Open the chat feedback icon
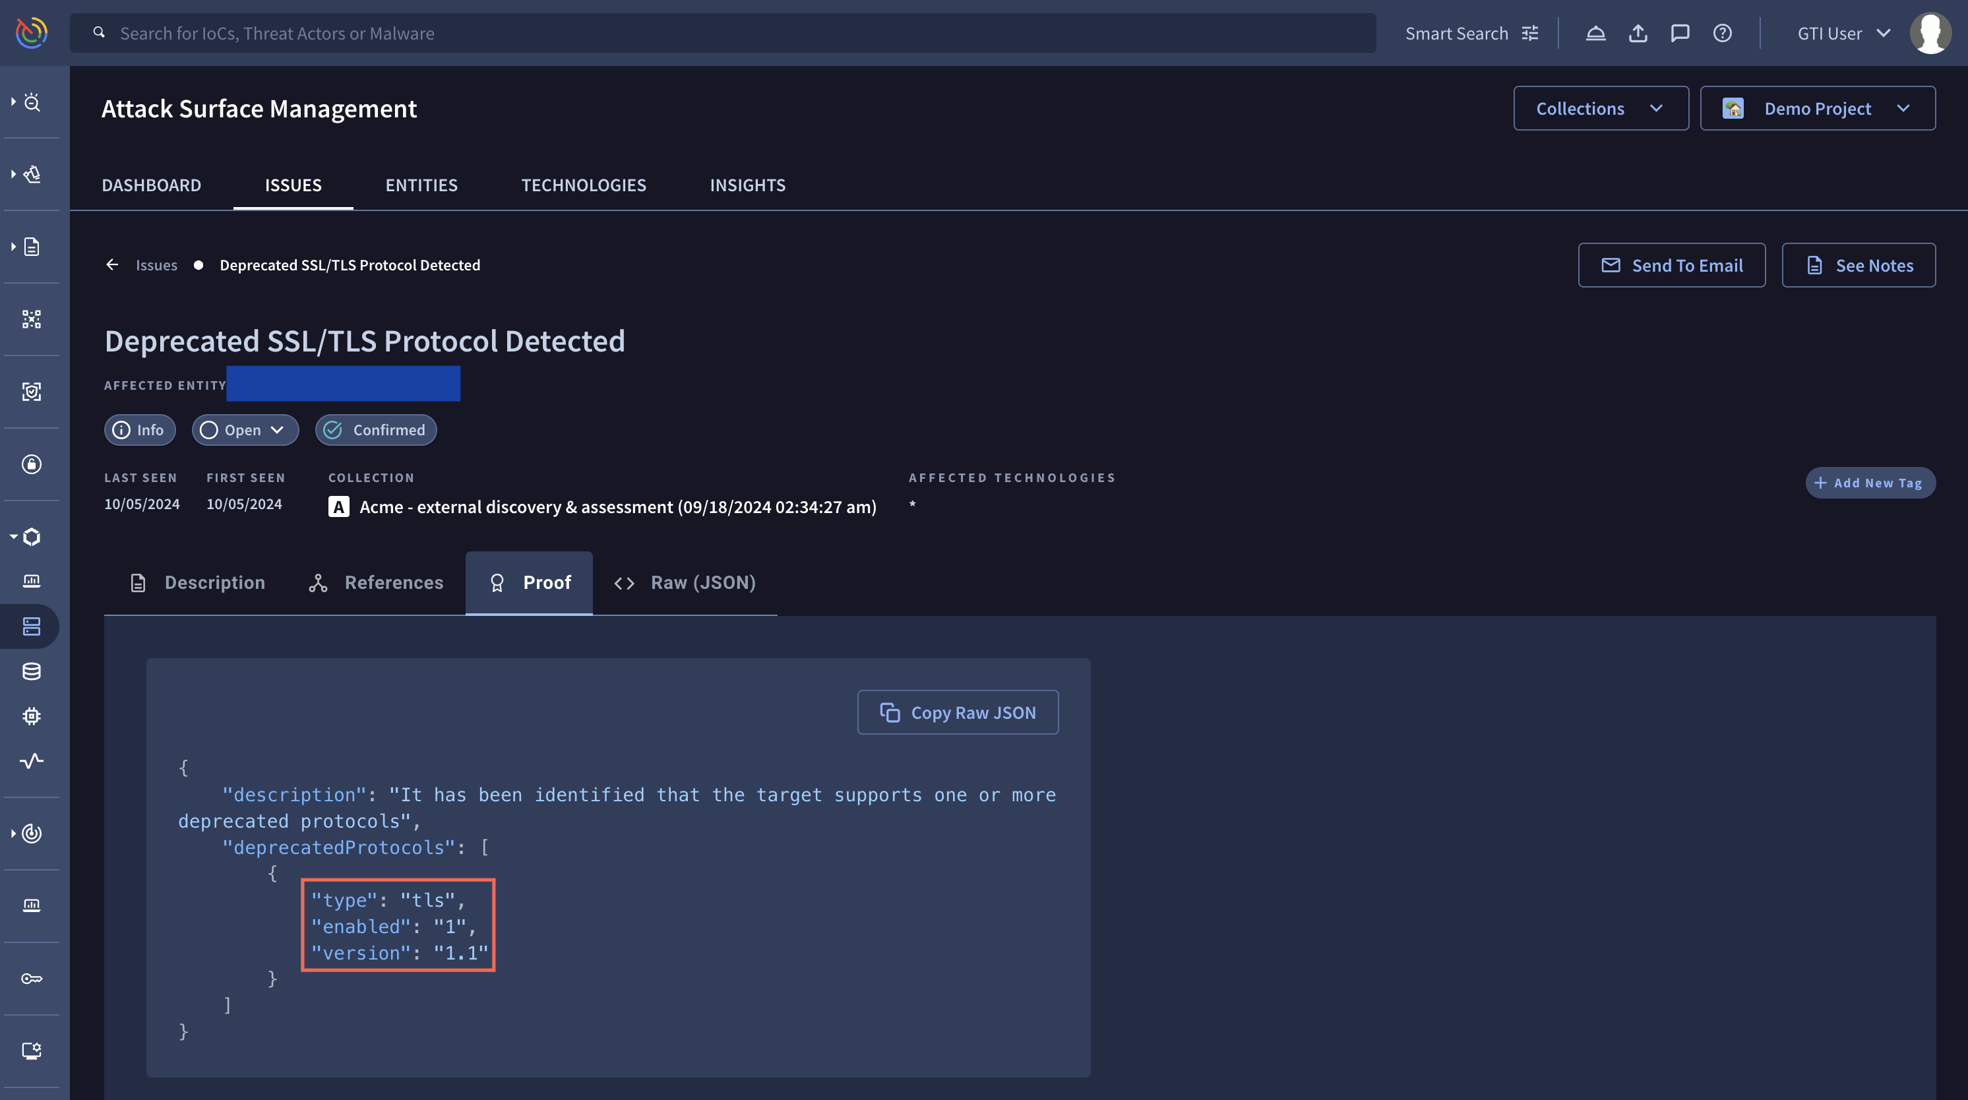Image resolution: width=1968 pixels, height=1100 pixels. pos(1680,33)
